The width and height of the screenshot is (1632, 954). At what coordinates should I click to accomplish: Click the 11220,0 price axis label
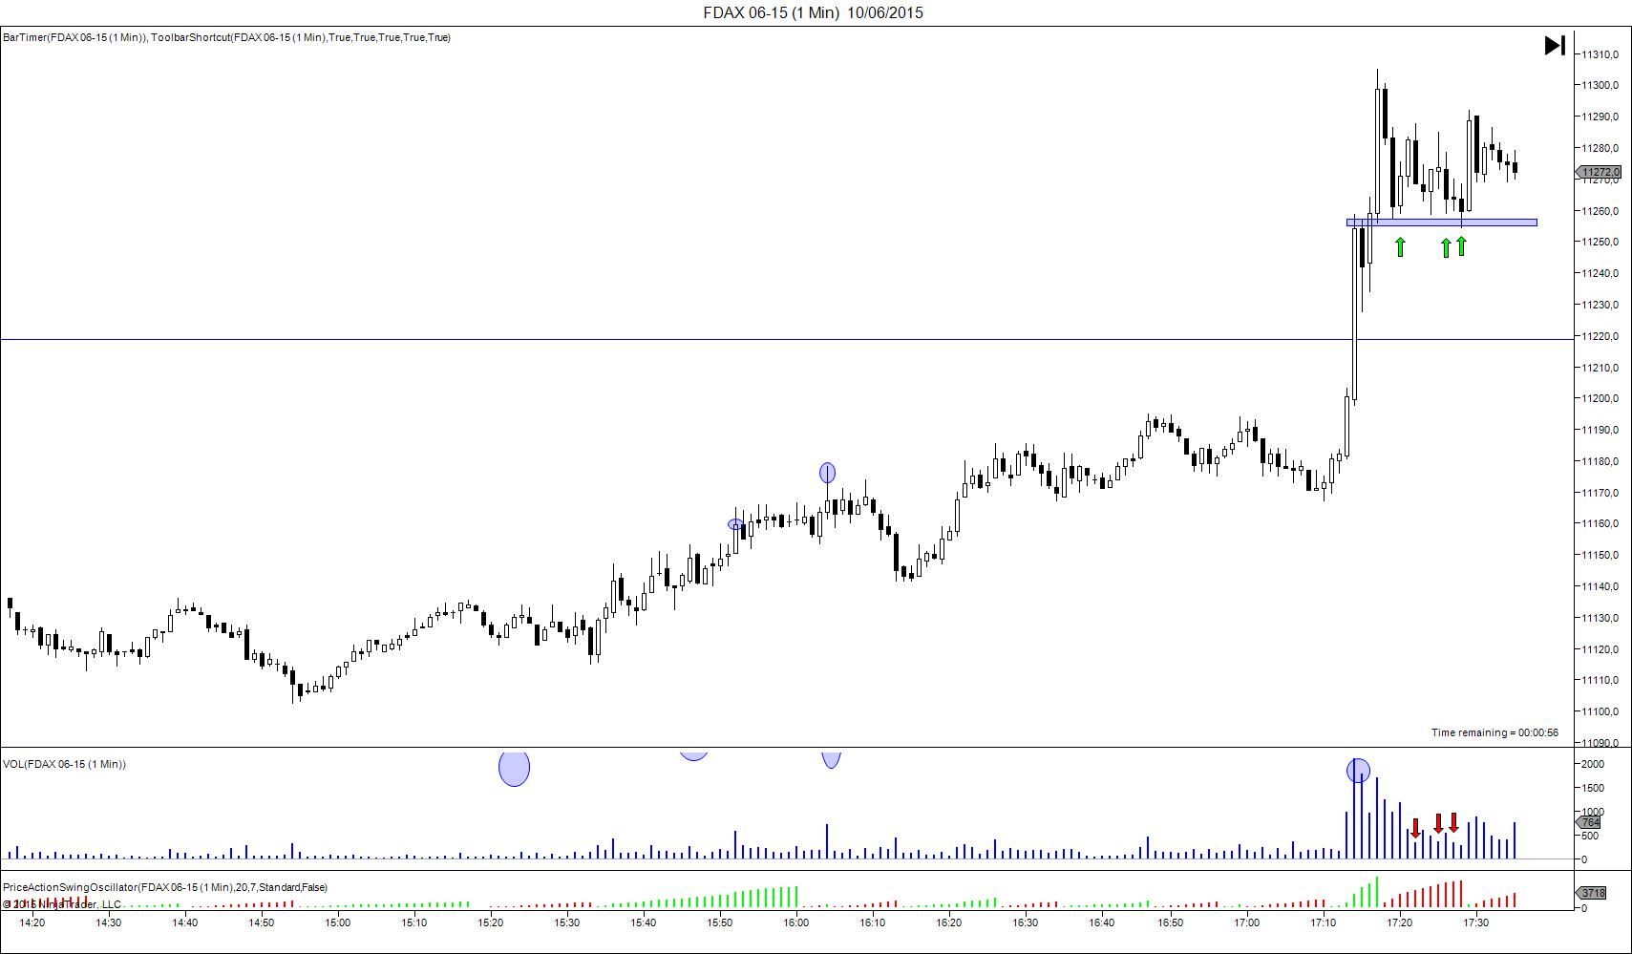[1600, 336]
